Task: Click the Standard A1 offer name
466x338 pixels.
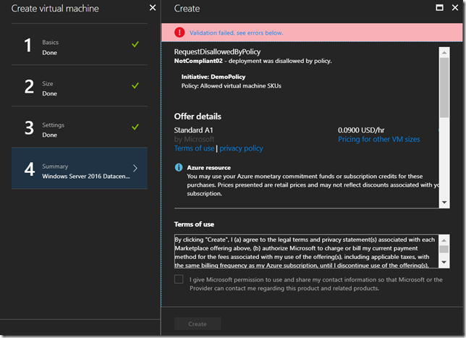Action: 193,130
